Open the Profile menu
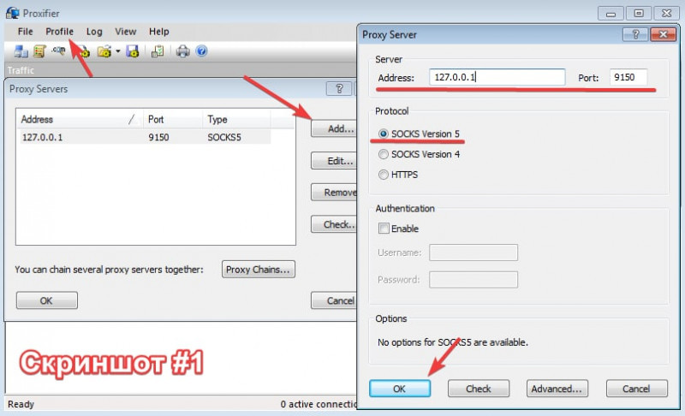This screenshot has width=685, height=416. pyautogui.click(x=59, y=32)
